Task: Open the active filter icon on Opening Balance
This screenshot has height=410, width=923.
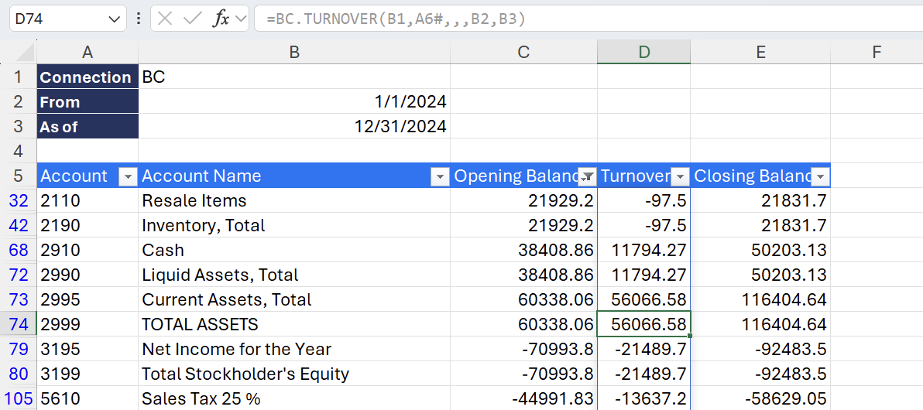Action: [x=588, y=176]
